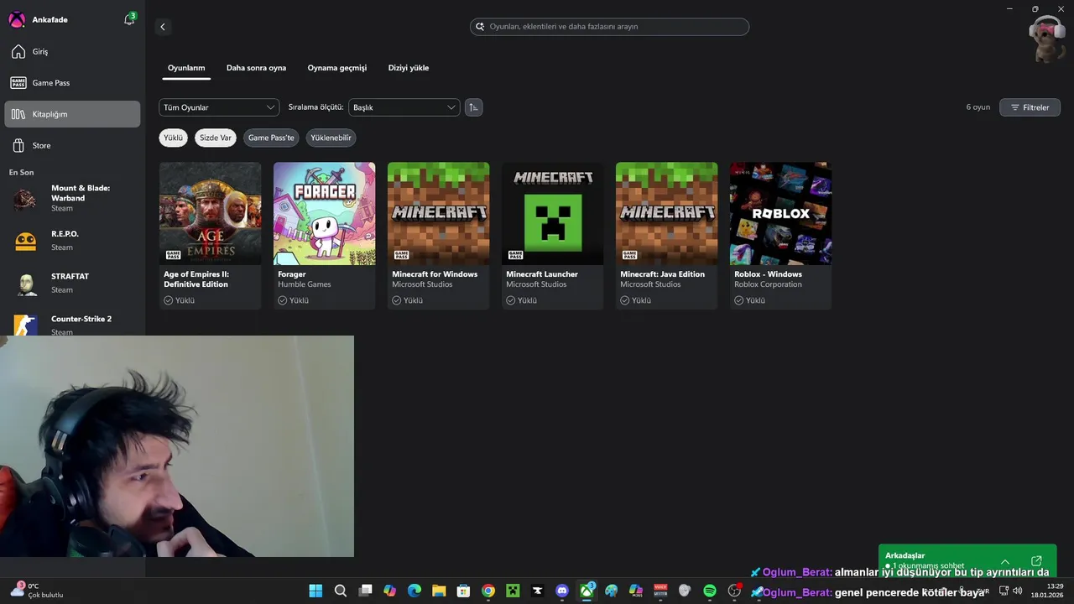The image size is (1074, 604).
Task: Open taskbar search
Action: (340, 591)
